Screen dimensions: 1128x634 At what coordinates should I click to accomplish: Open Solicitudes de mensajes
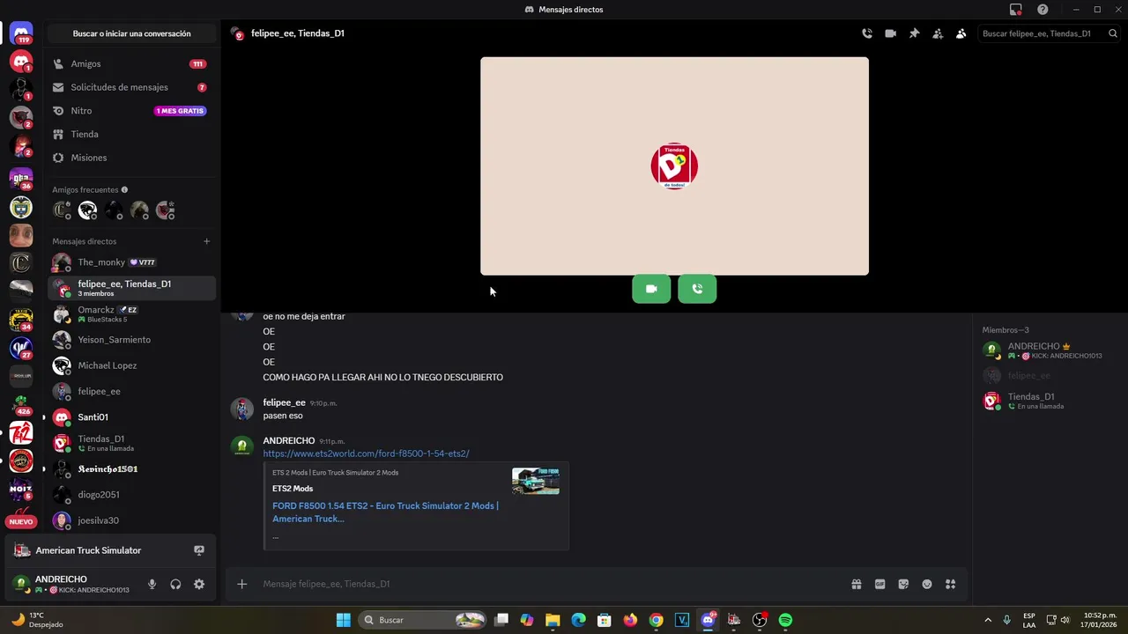click(131, 87)
